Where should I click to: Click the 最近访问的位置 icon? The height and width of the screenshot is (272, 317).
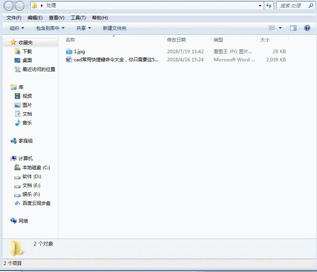point(17,69)
